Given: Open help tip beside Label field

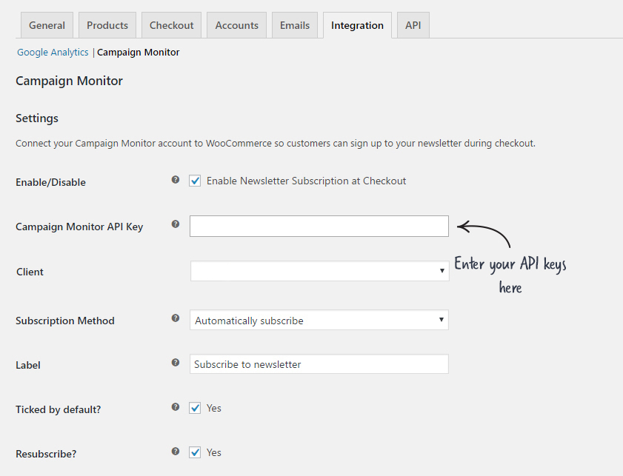Looking at the screenshot, I should (176, 363).
